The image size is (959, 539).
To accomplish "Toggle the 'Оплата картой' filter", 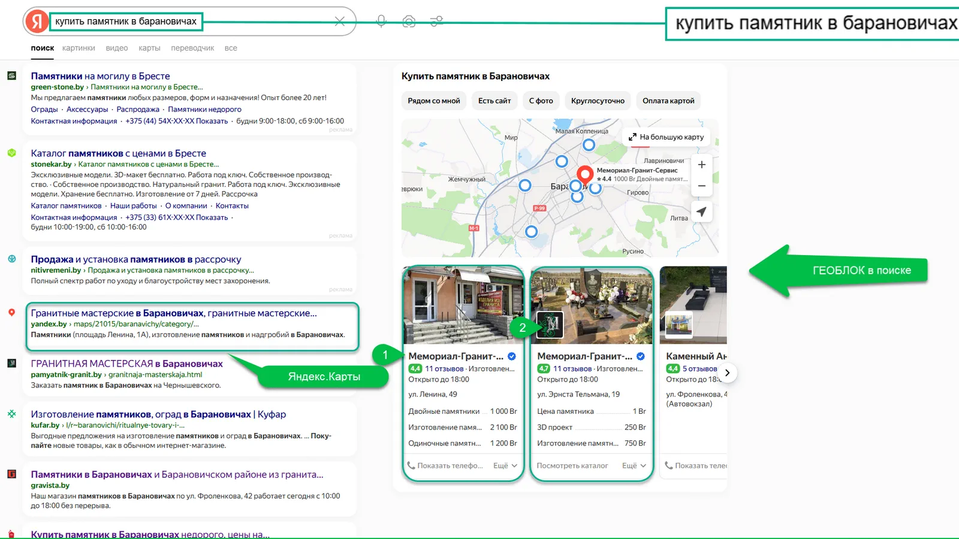I will pos(668,101).
